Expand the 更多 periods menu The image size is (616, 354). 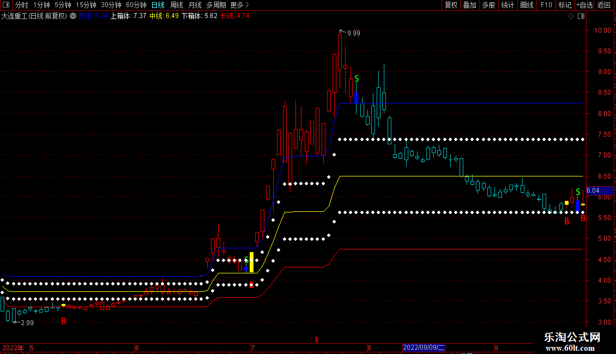point(240,5)
